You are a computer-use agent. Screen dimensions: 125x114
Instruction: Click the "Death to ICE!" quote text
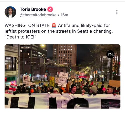point(20,37)
